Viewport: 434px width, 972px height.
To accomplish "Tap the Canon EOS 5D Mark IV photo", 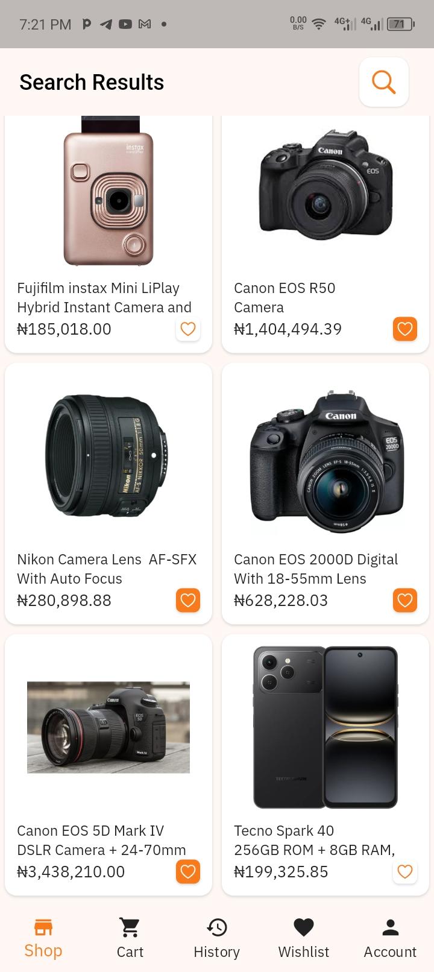I will click(108, 727).
